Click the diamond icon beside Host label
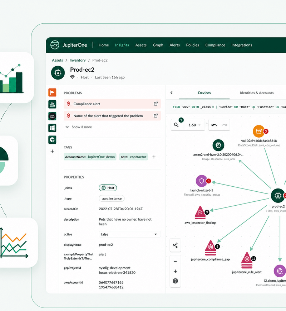Screen dimensions: 286x311 tap(73, 77)
